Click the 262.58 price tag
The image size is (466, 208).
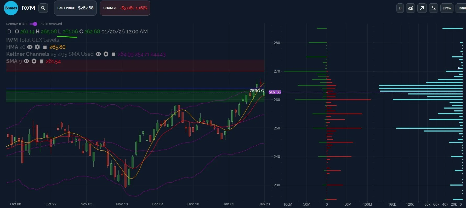(275, 92)
